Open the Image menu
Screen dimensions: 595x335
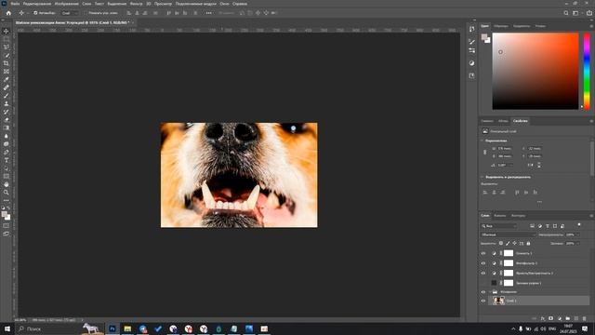click(66, 4)
